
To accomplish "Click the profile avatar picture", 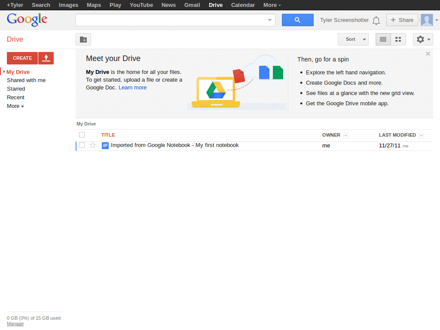I will (x=427, y=20).
